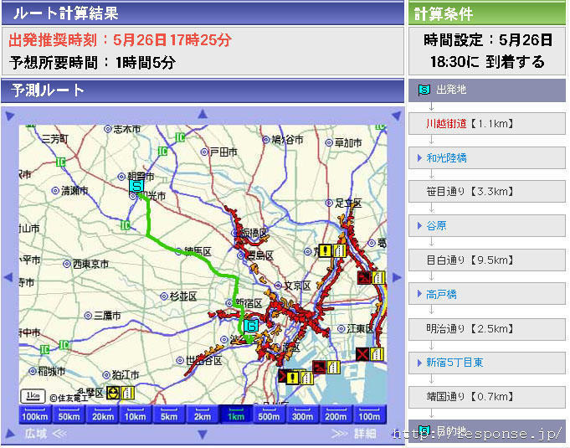
Task: Select the highlighted 1km scale button
Action: (x=236, y=415)
